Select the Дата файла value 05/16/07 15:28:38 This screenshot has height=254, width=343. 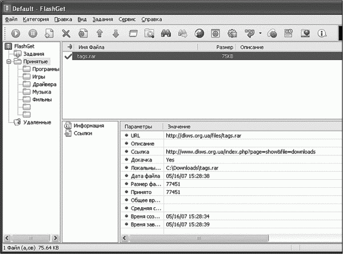coord(188,176)
